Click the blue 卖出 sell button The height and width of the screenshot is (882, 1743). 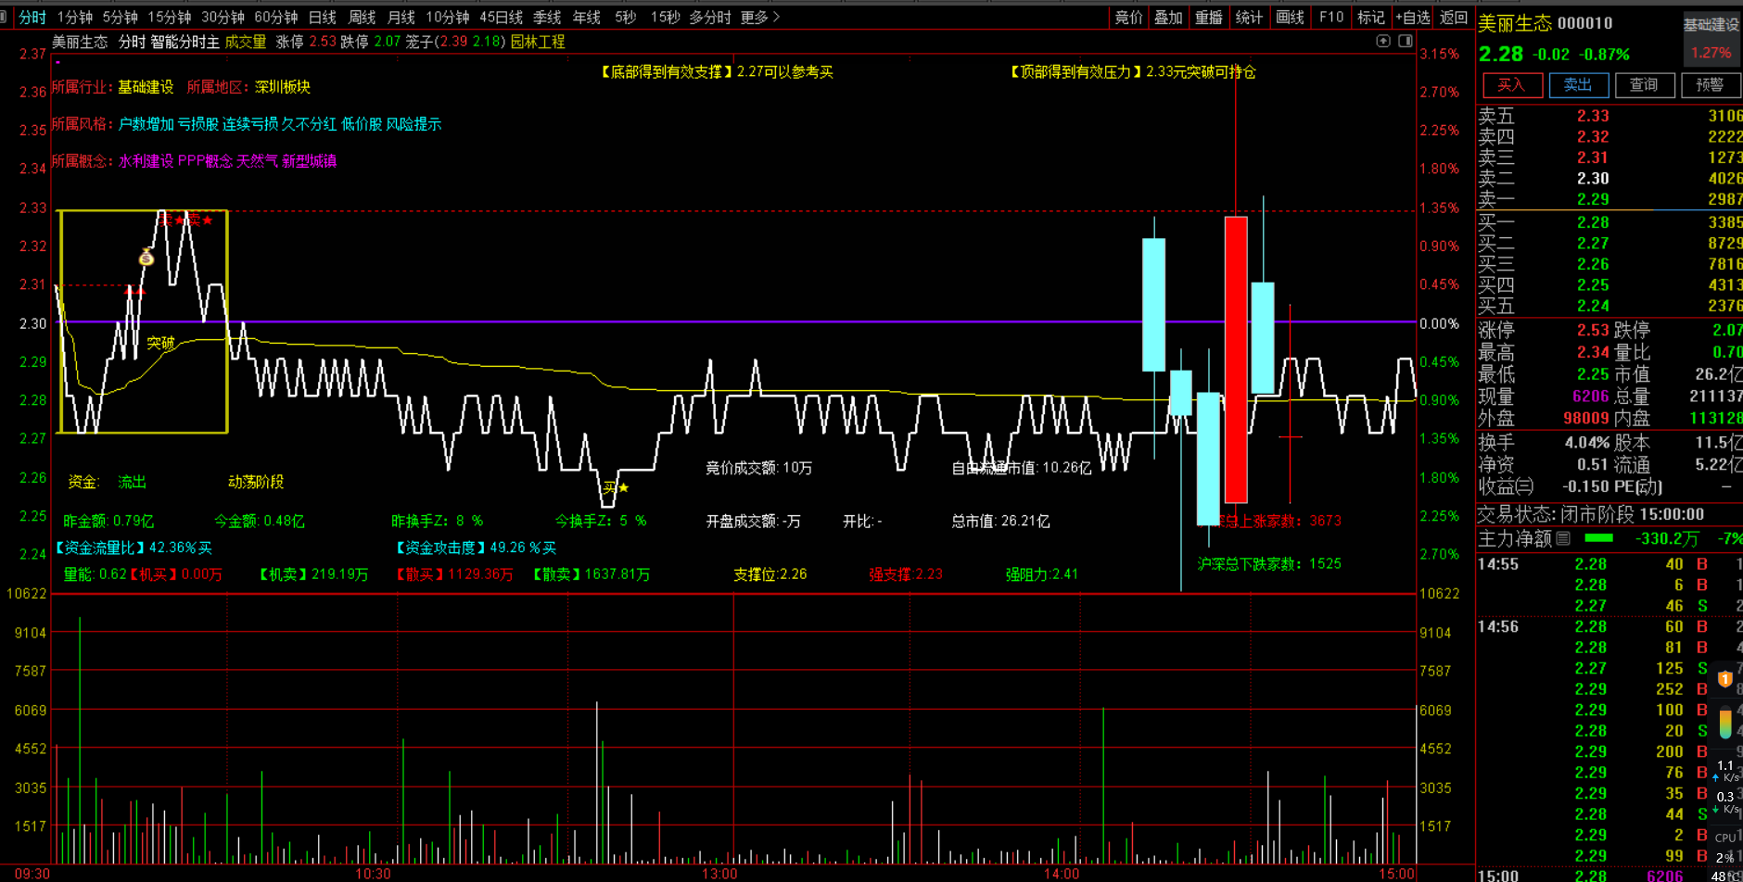(x=1578, y=85)
